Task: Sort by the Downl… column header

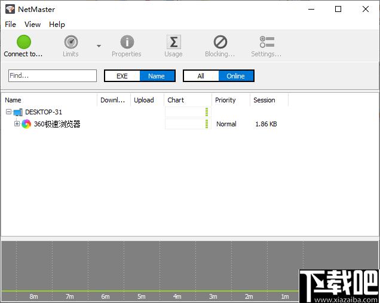Action: pyautogui.click(x=114, y=100)
